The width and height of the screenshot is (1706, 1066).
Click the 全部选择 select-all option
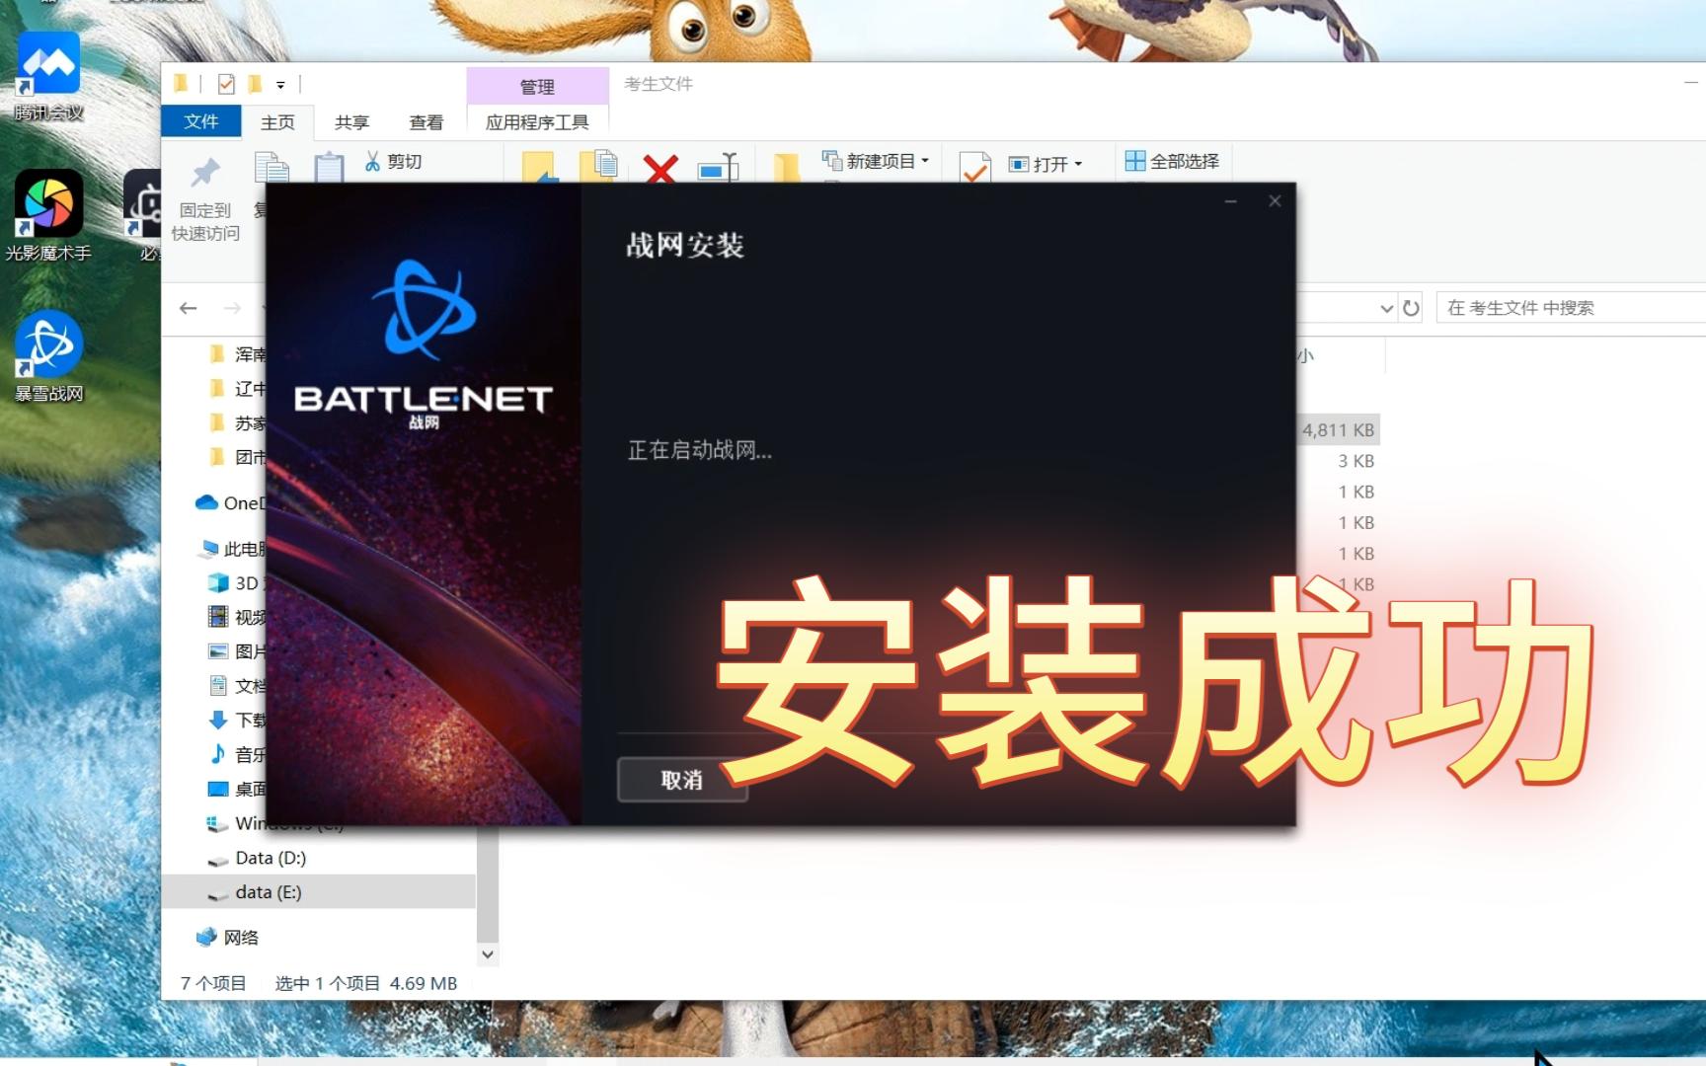[x=1173, y=161]
